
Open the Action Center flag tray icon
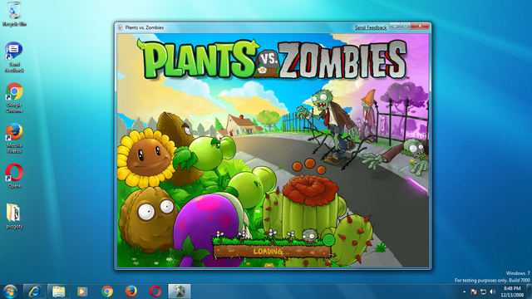coord(474,292)
